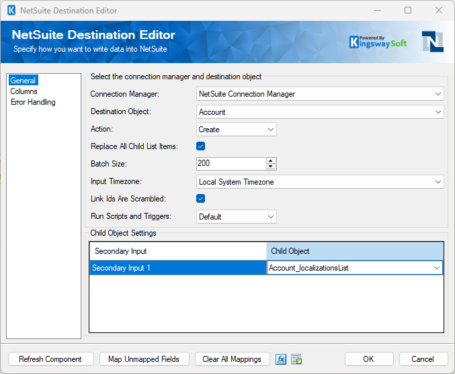Click the Batch Size input field
Screen dimensions: 455x374
[231, 164]
